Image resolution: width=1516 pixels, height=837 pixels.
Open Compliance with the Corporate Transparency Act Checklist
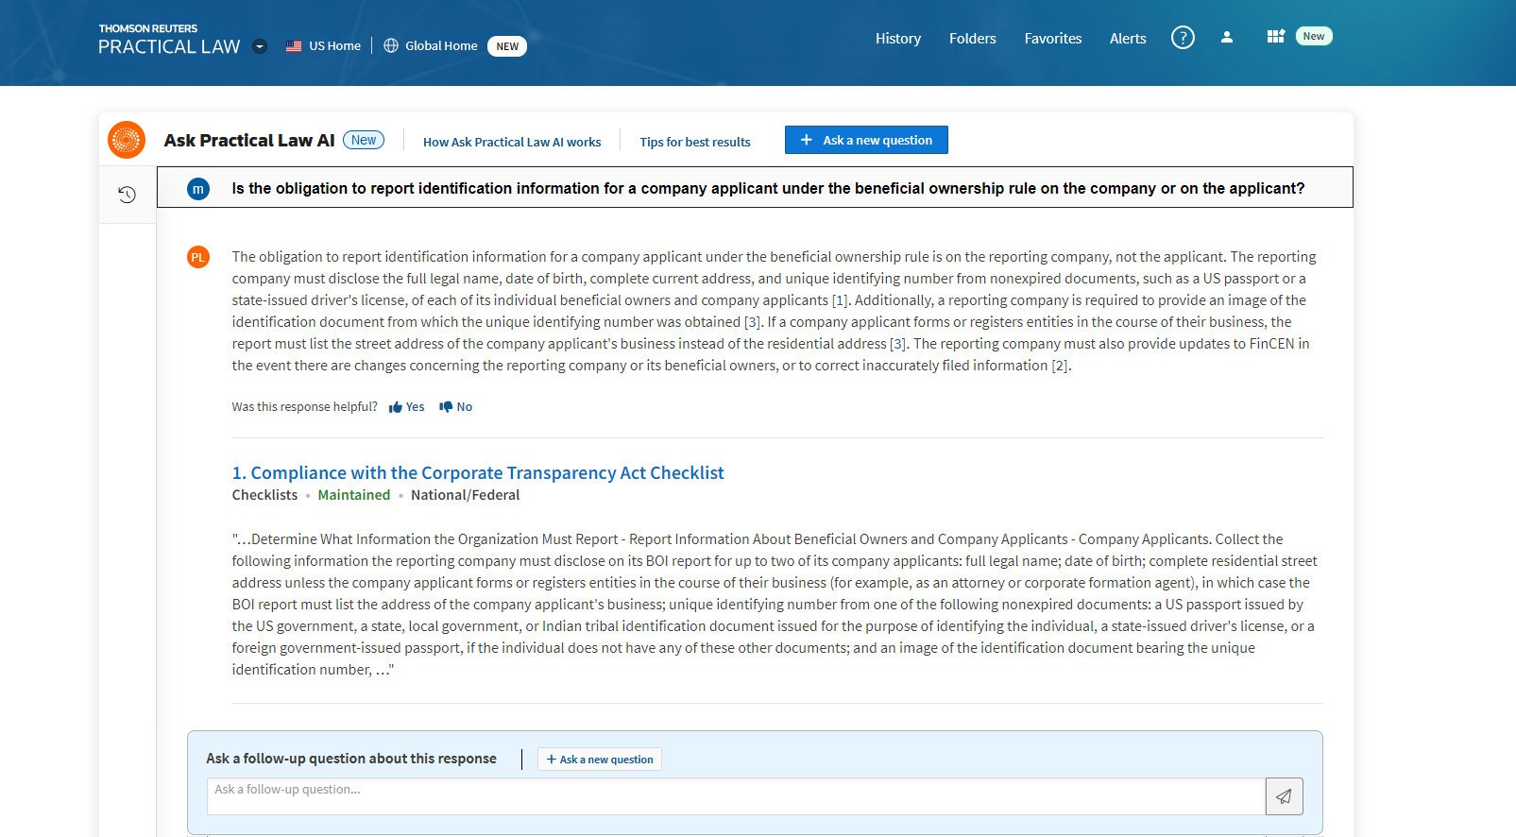pos(478,472)
